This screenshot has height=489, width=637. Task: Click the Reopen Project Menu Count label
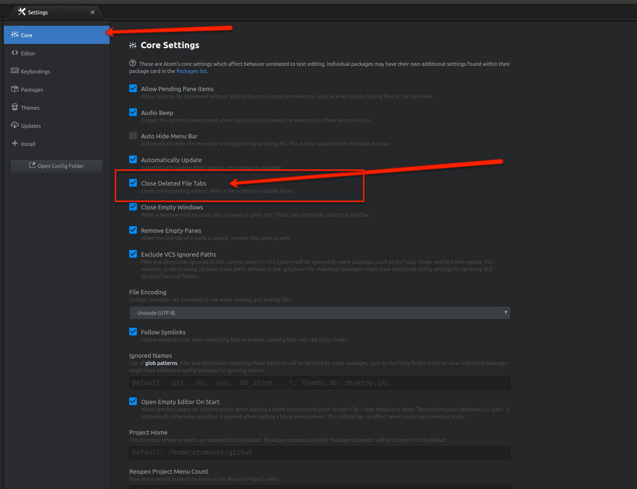(x=169, y=471)
